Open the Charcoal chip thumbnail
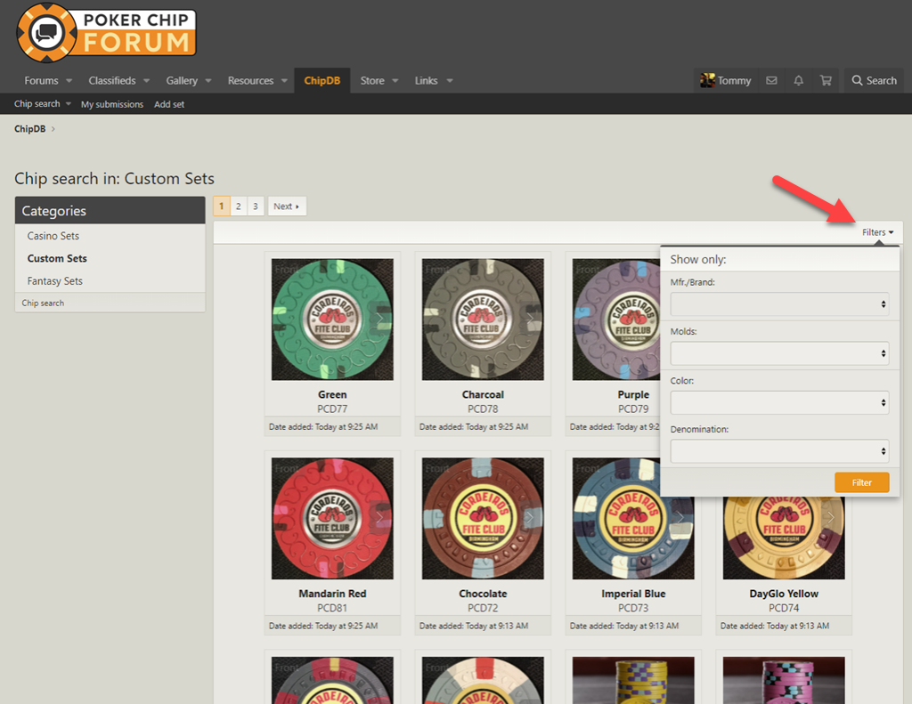Viewport: 912px width, 704px height. click(483, 320)
